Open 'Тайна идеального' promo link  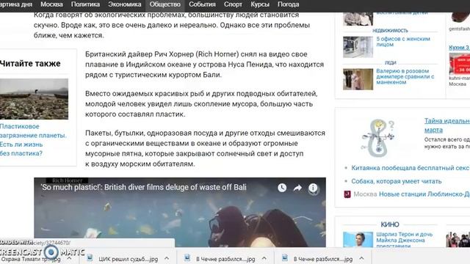tap(447, 125)
